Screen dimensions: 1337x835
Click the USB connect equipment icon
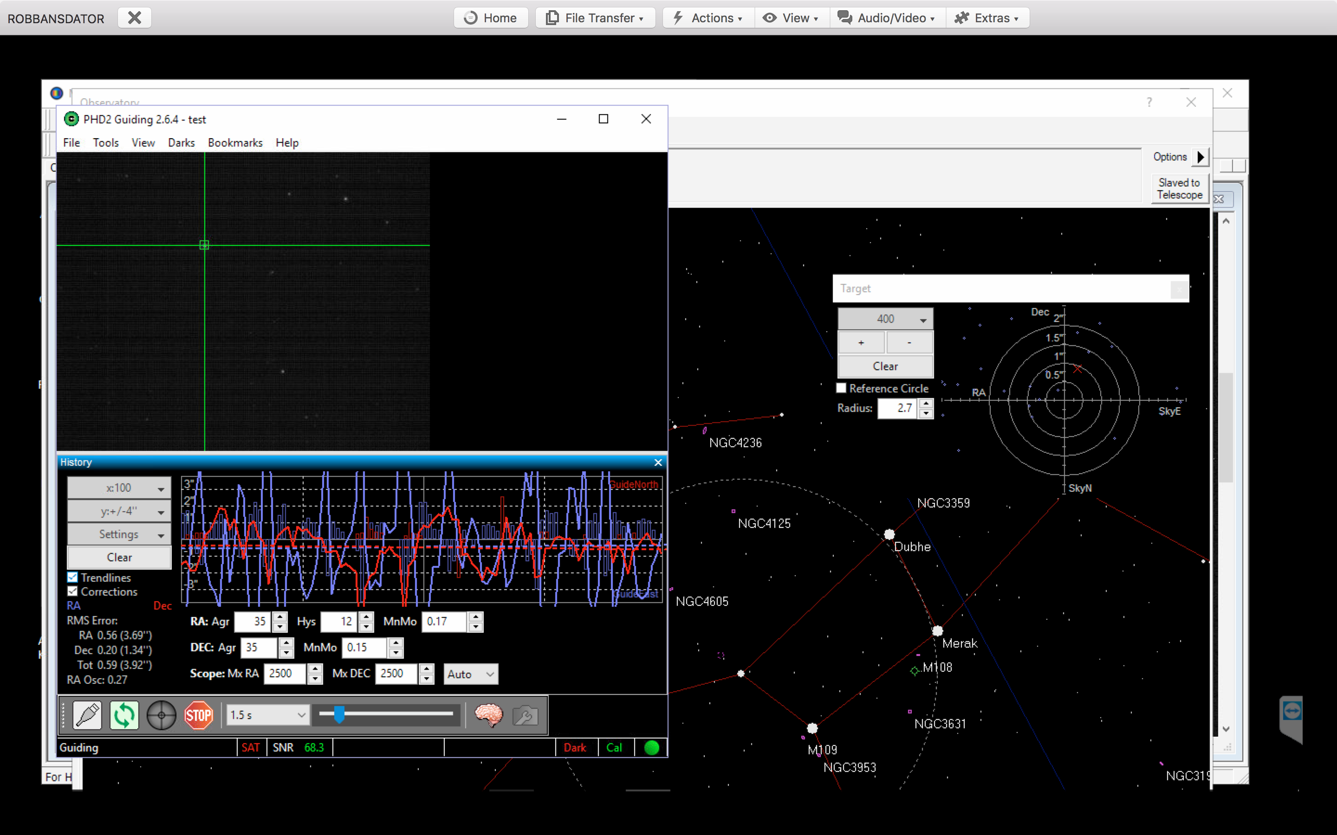pyautogui.click(x=87, y=715)
